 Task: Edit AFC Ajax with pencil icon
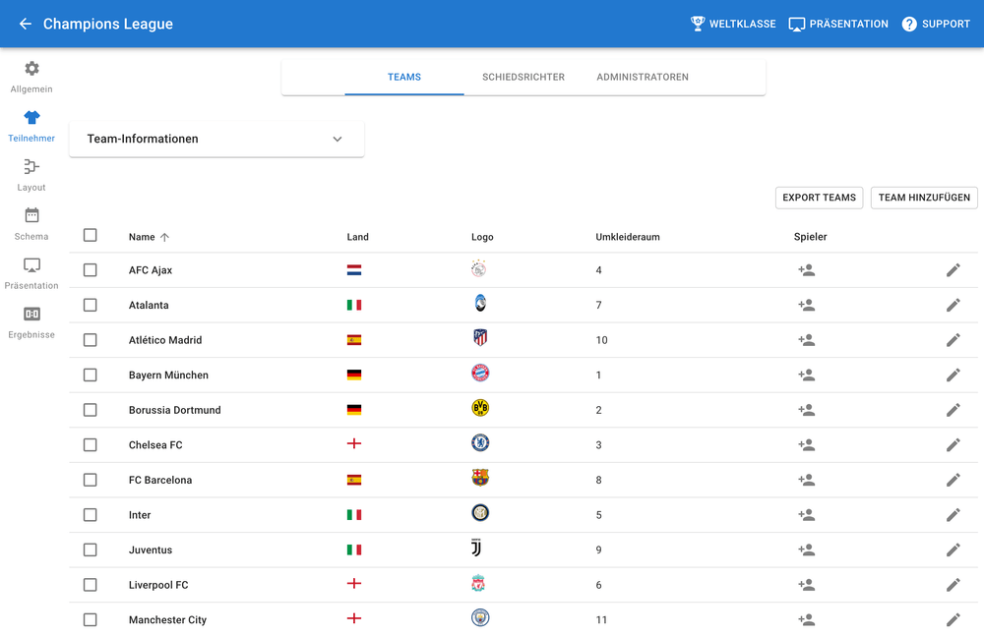(953, 270)
